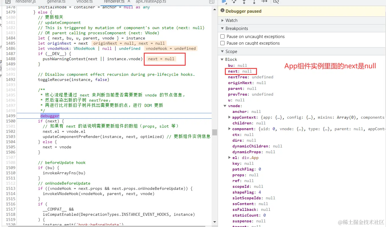Image resolution: width=386 pixels, height=227 pixels.
Task: Click the code editor vertical scrollbar thumb
Action: pos(215,132)
